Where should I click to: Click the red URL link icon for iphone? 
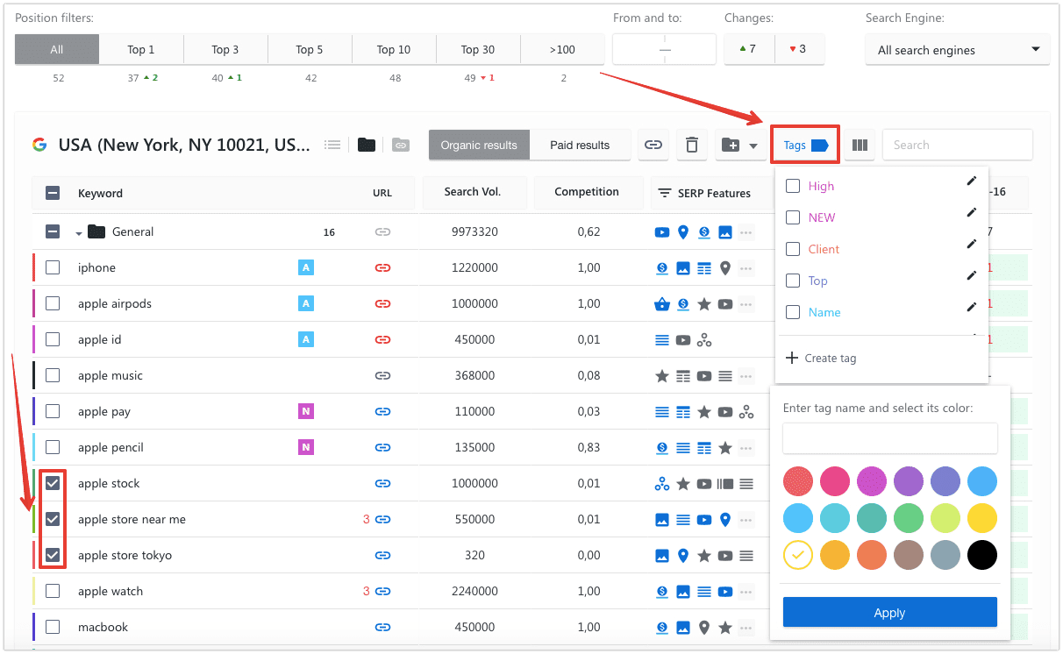pyautogui.click(x=382, y=267)
